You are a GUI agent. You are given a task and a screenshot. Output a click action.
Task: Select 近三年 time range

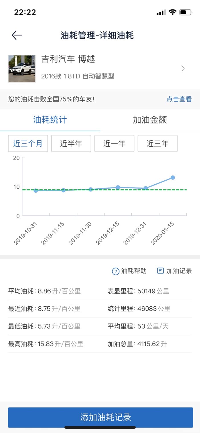157,143
